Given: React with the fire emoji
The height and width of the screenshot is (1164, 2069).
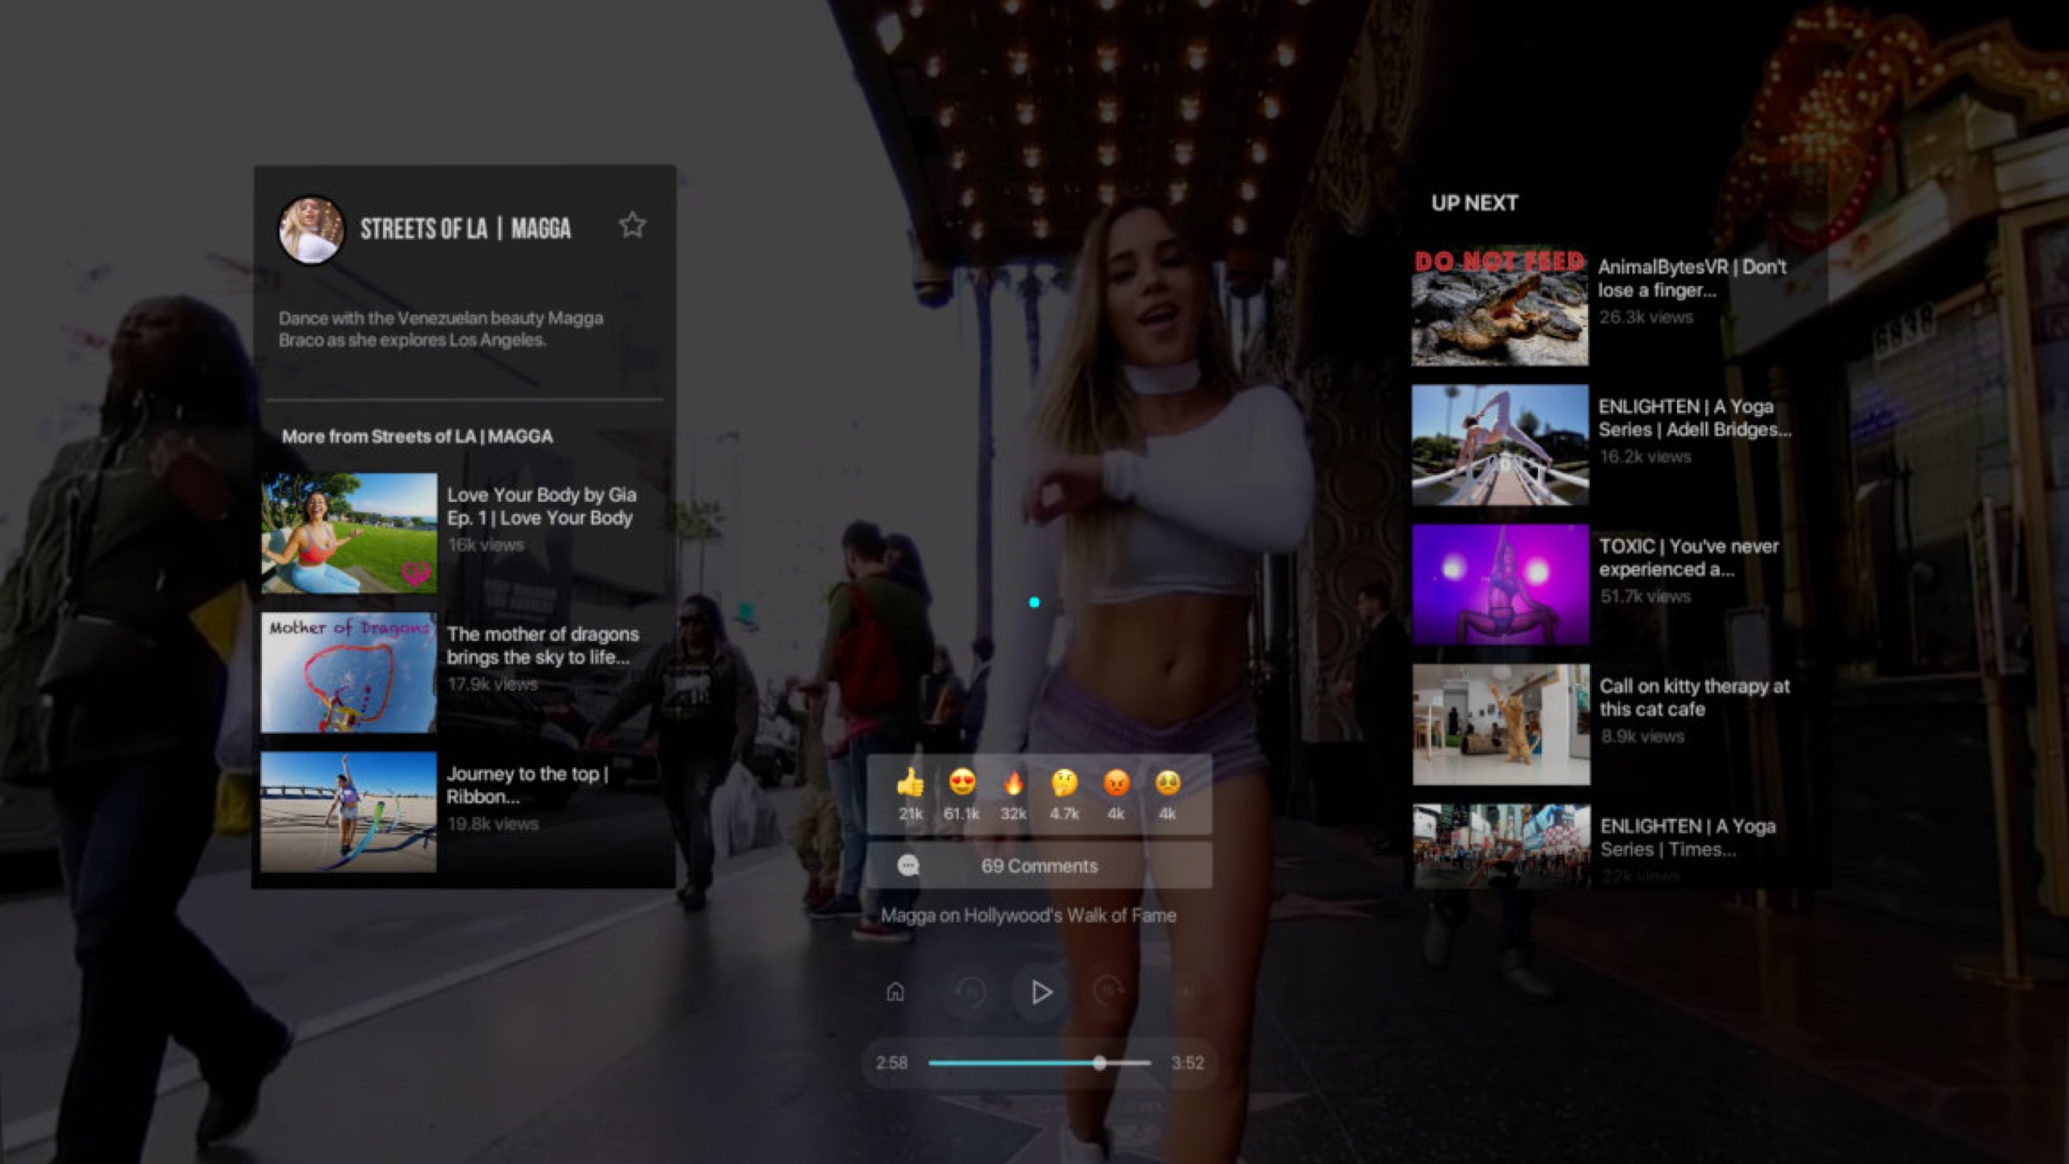Looking at the screenshot, I should point(1013,783).
